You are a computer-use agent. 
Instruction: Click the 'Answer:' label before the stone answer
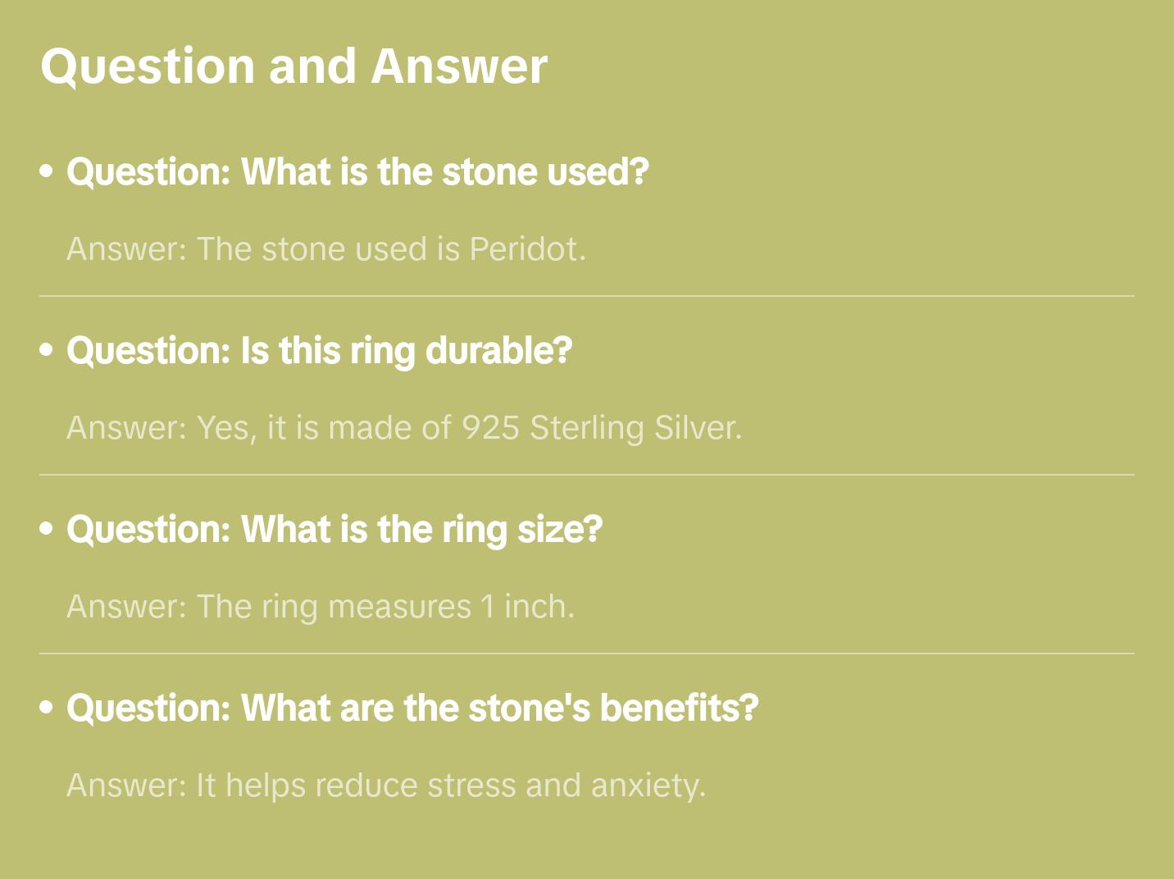127,249
